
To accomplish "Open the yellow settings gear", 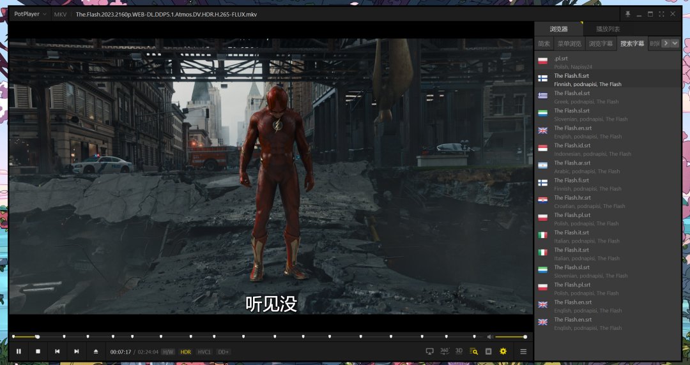I will pyautogui.click(x=503, y=352).
